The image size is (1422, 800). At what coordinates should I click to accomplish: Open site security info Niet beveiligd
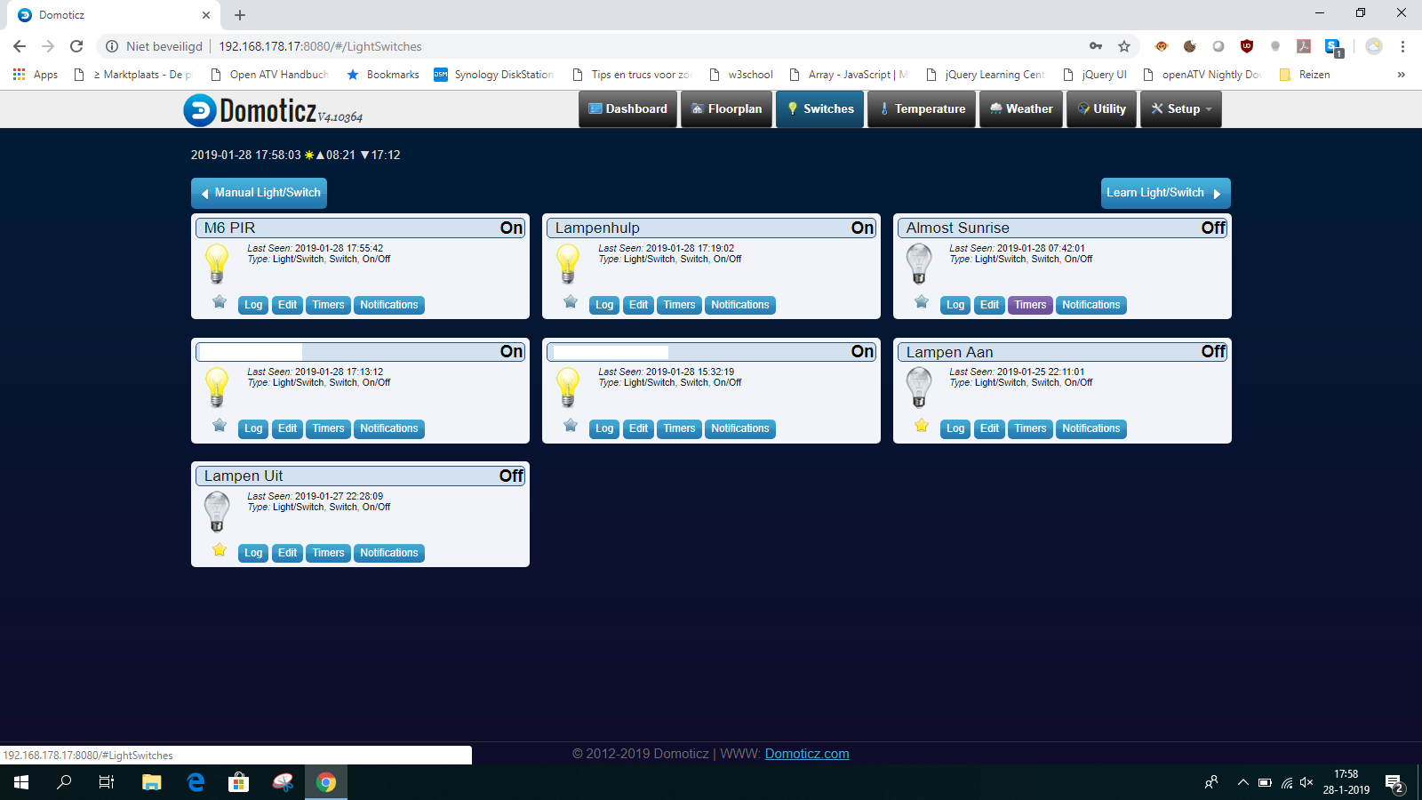(154, 46)
